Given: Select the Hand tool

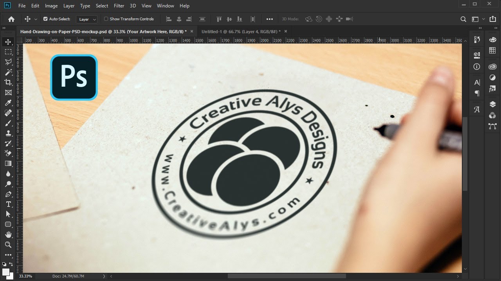Looking at the screenshot, I should [8, 235].
